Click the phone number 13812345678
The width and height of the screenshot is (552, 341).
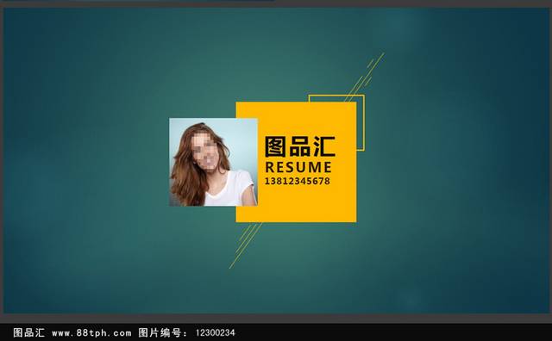[297, 181]
